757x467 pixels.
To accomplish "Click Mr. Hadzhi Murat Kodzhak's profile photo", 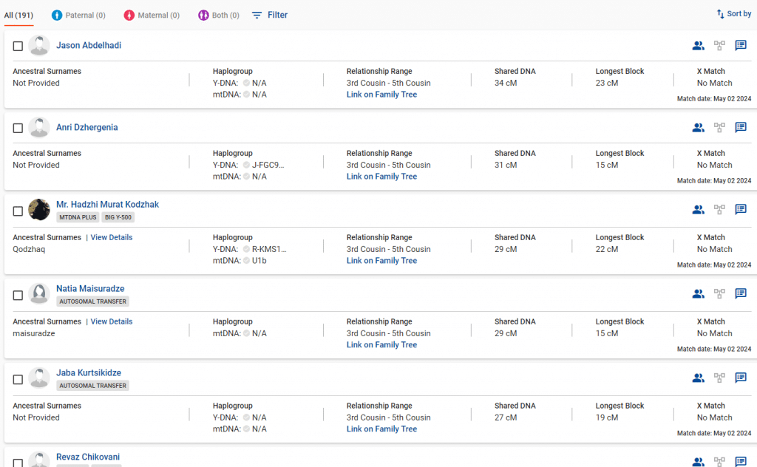I will click(39, 210).
